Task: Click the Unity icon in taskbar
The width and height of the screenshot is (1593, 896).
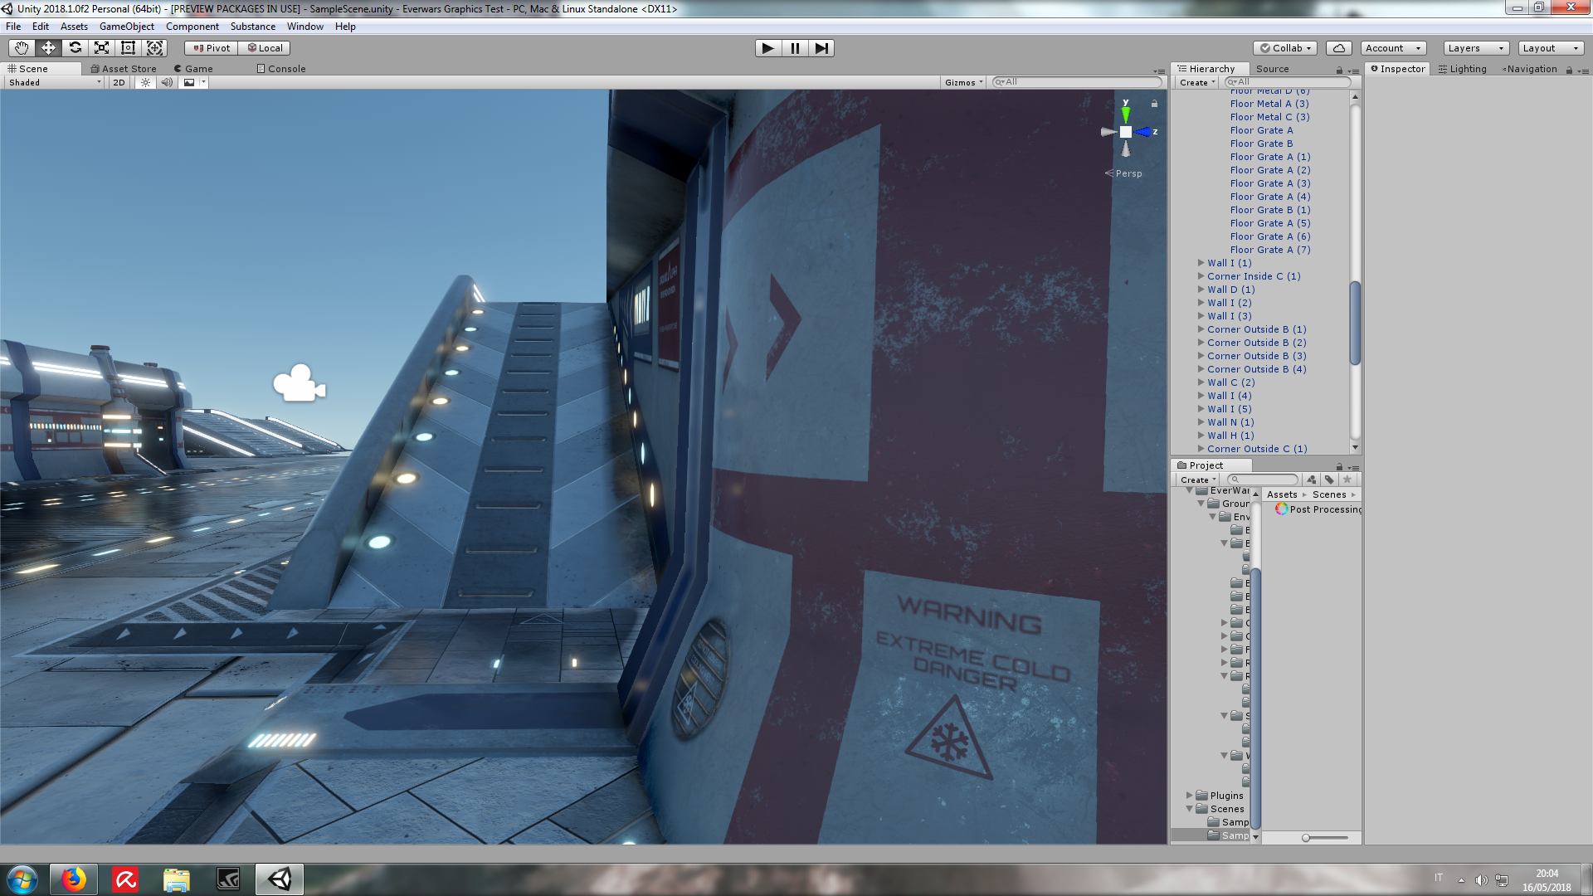Action: point(280,879)
